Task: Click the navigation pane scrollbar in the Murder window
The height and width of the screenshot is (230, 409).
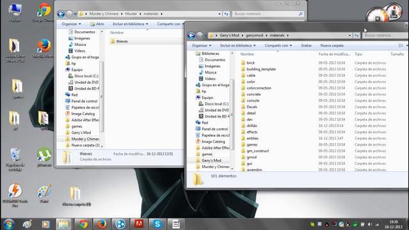Action: pos(102,96)
